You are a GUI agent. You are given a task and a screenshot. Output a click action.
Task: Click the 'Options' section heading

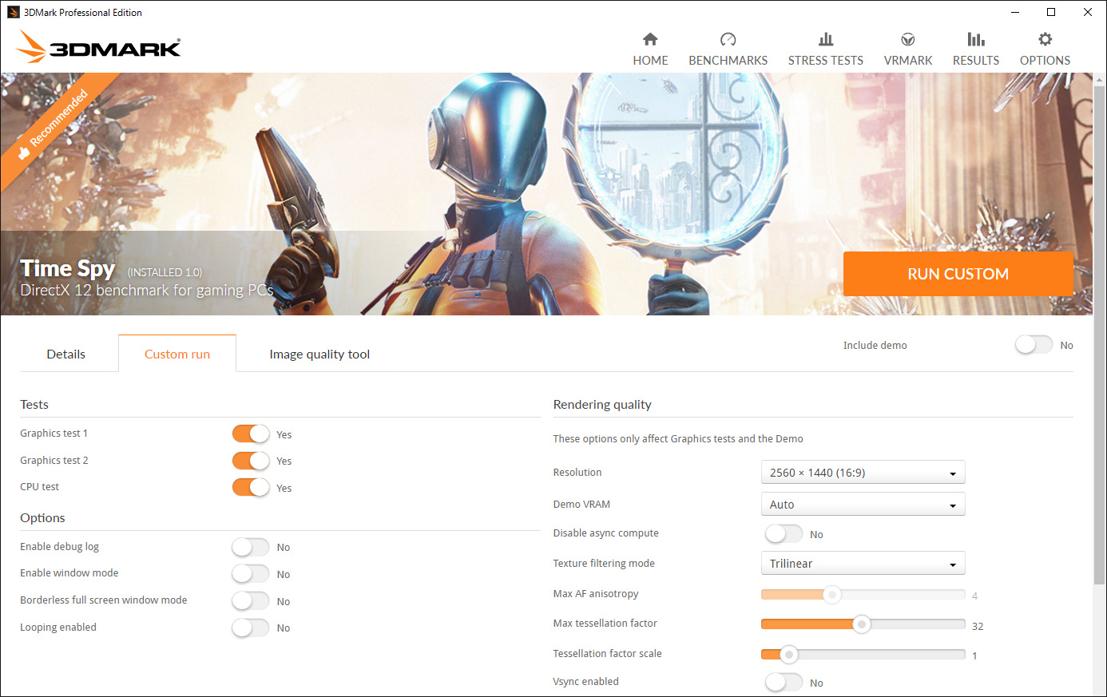click(x=42, y=518)
